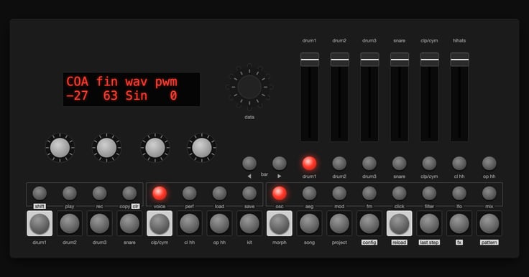Screen dimensions: 529x277
Task: Go to previous bar with left arrow button
Action: 249,164
